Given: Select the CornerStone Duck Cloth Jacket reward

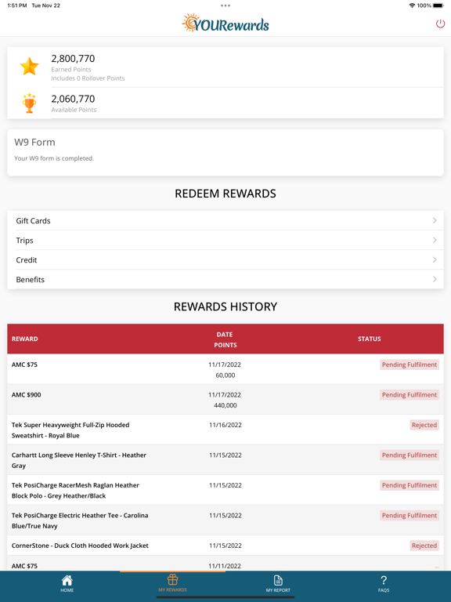Looking at the screenshot, I should pyautogui.click(x=80, y=546).
